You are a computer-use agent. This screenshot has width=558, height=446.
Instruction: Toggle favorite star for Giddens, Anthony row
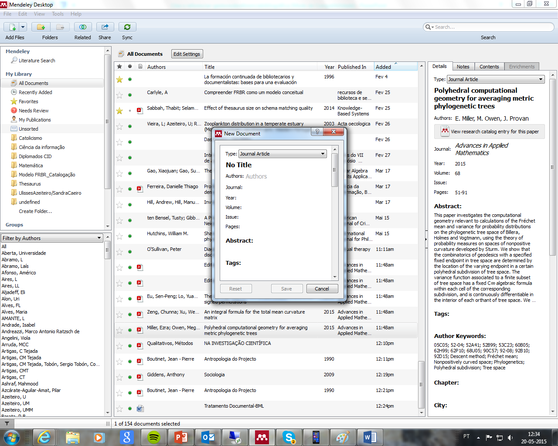pos(119,377)
